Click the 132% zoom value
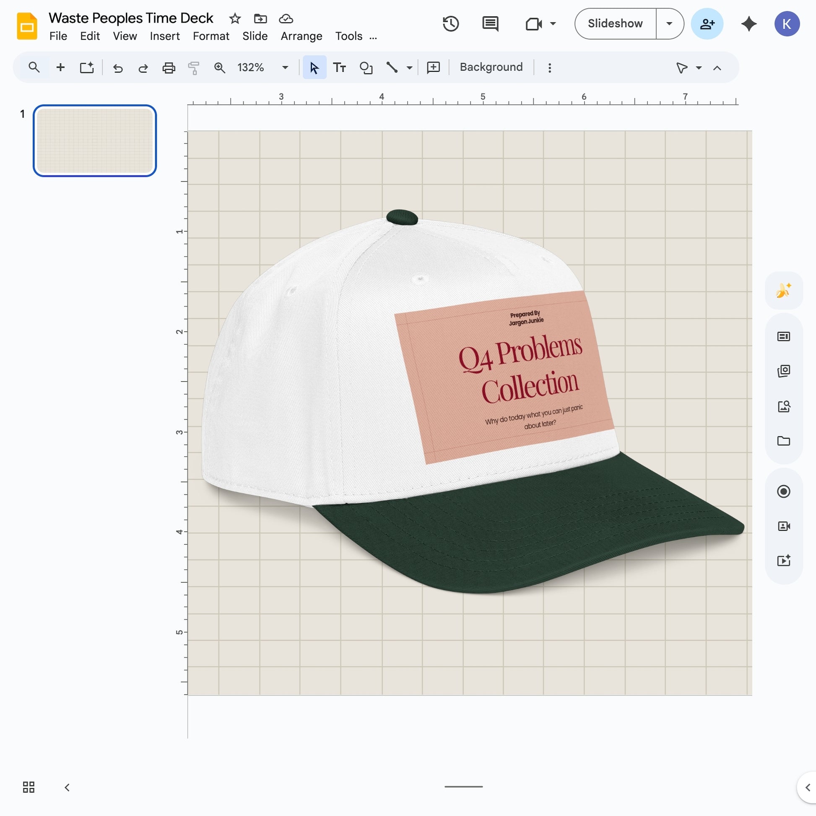816x816 pixels. [x=250, y=68]
